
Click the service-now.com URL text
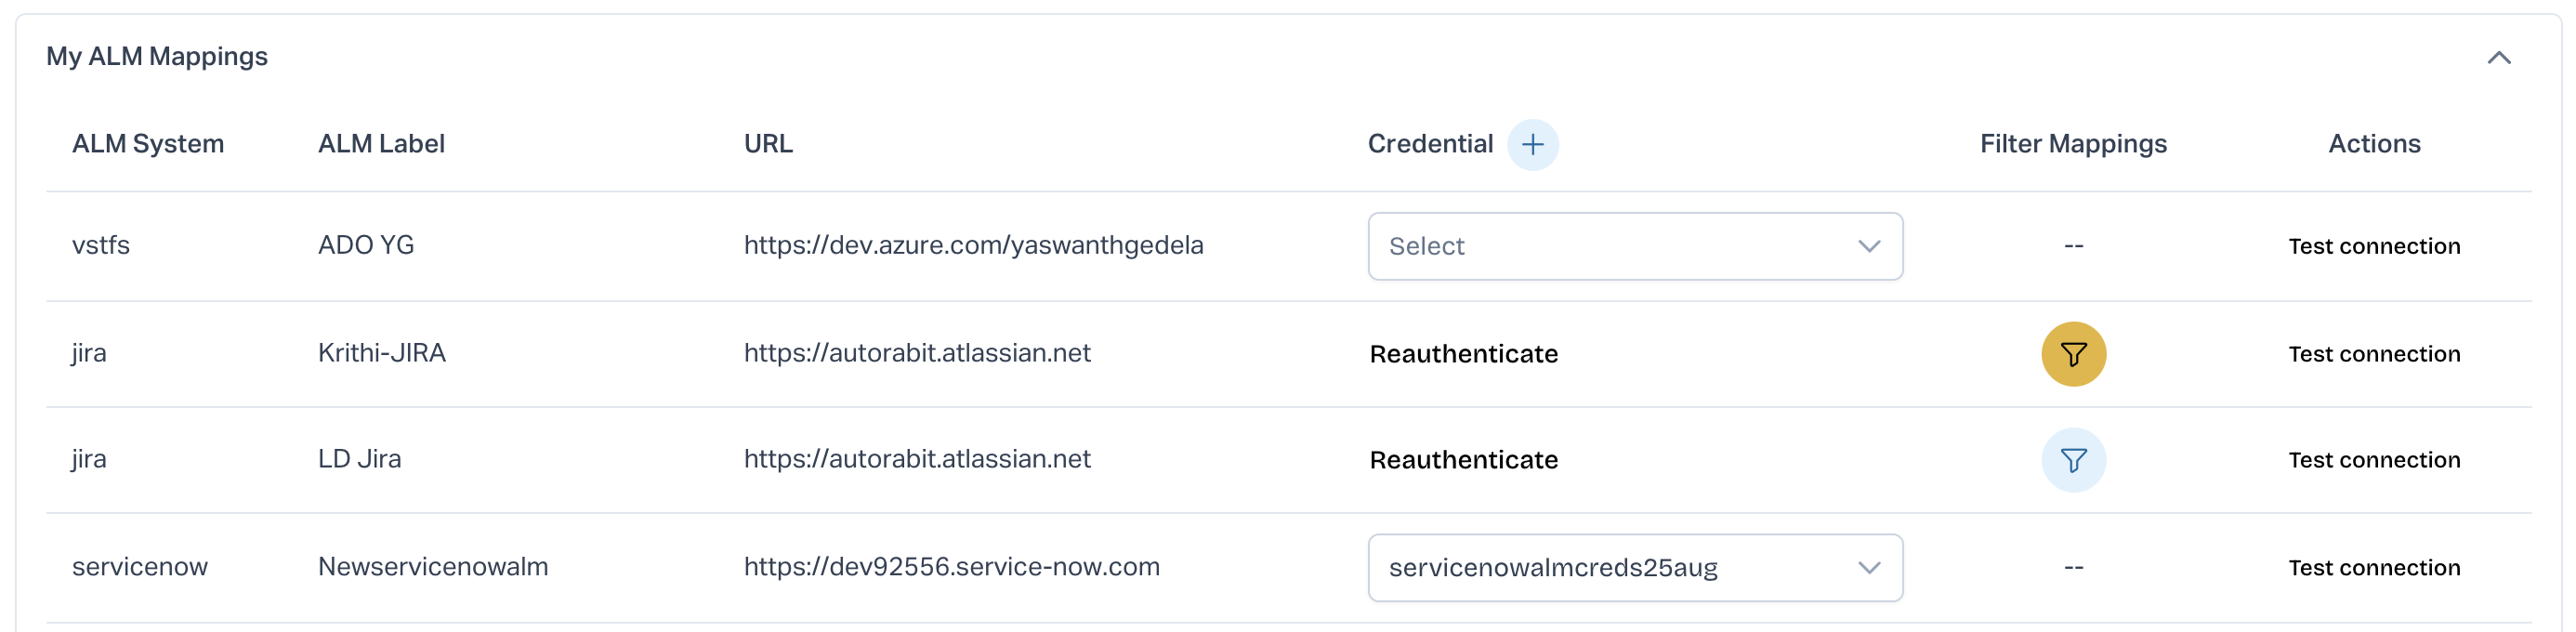pos(951,567)
